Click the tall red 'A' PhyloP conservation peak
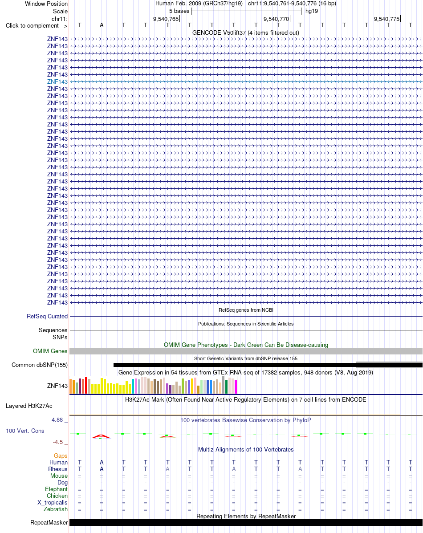Image resolution: width=423 pixels, height=533 pixels. pos(102,436)
